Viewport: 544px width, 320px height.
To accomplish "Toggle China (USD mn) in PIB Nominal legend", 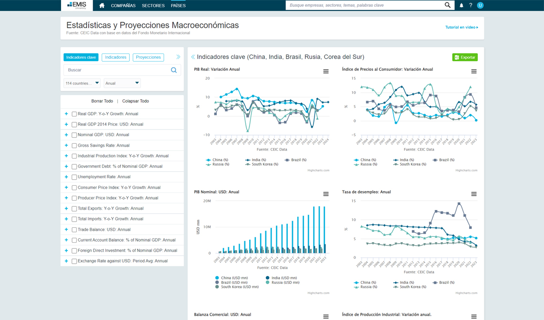I will 231,278.
